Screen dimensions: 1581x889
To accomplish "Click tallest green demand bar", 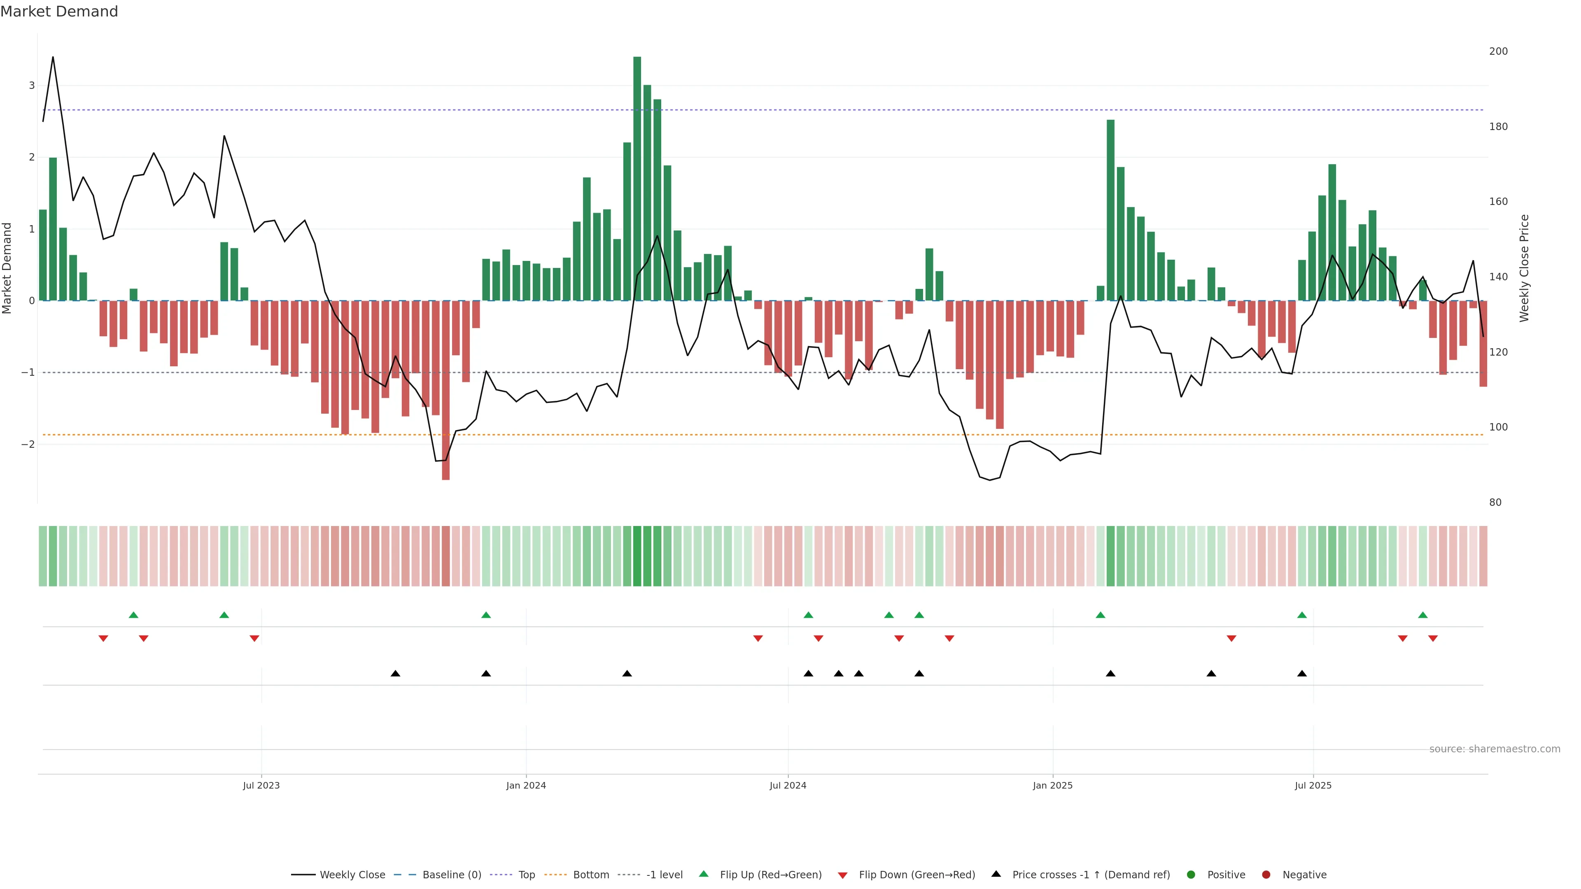I will 637,178.
